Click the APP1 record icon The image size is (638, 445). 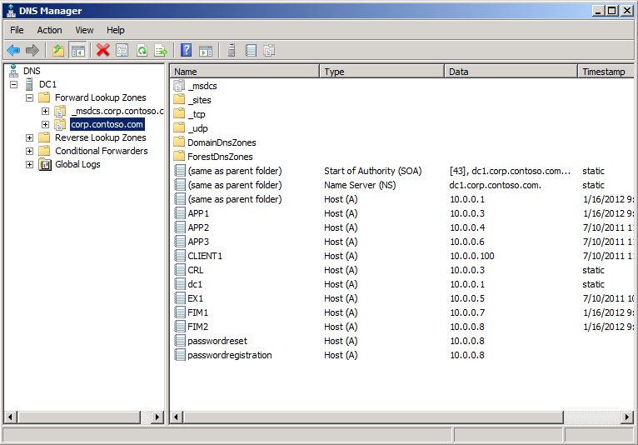179,213
